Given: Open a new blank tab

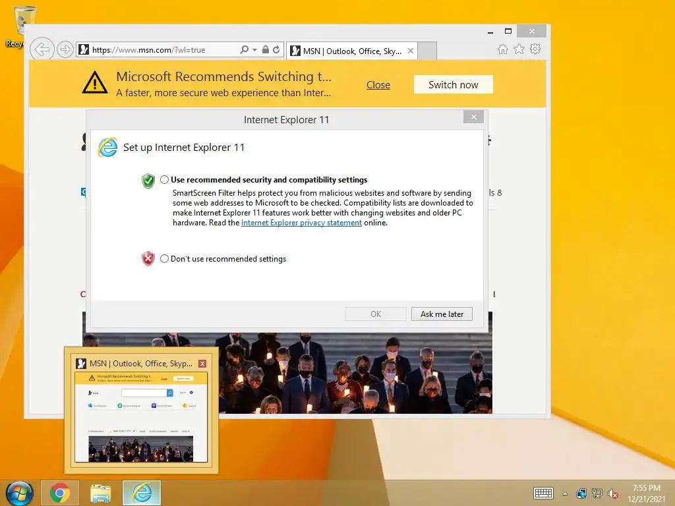Looking at the screenshot, I should click(427, 51).
